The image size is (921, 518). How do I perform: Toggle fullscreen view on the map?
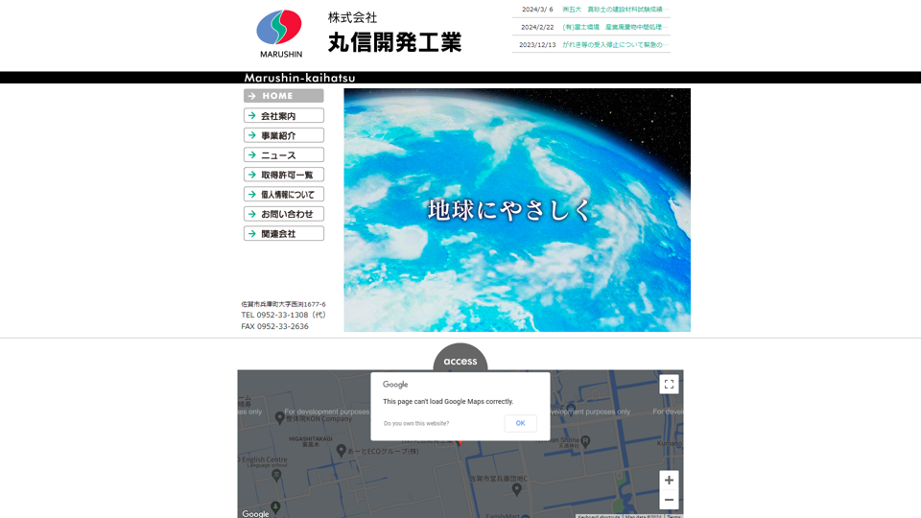669,384
